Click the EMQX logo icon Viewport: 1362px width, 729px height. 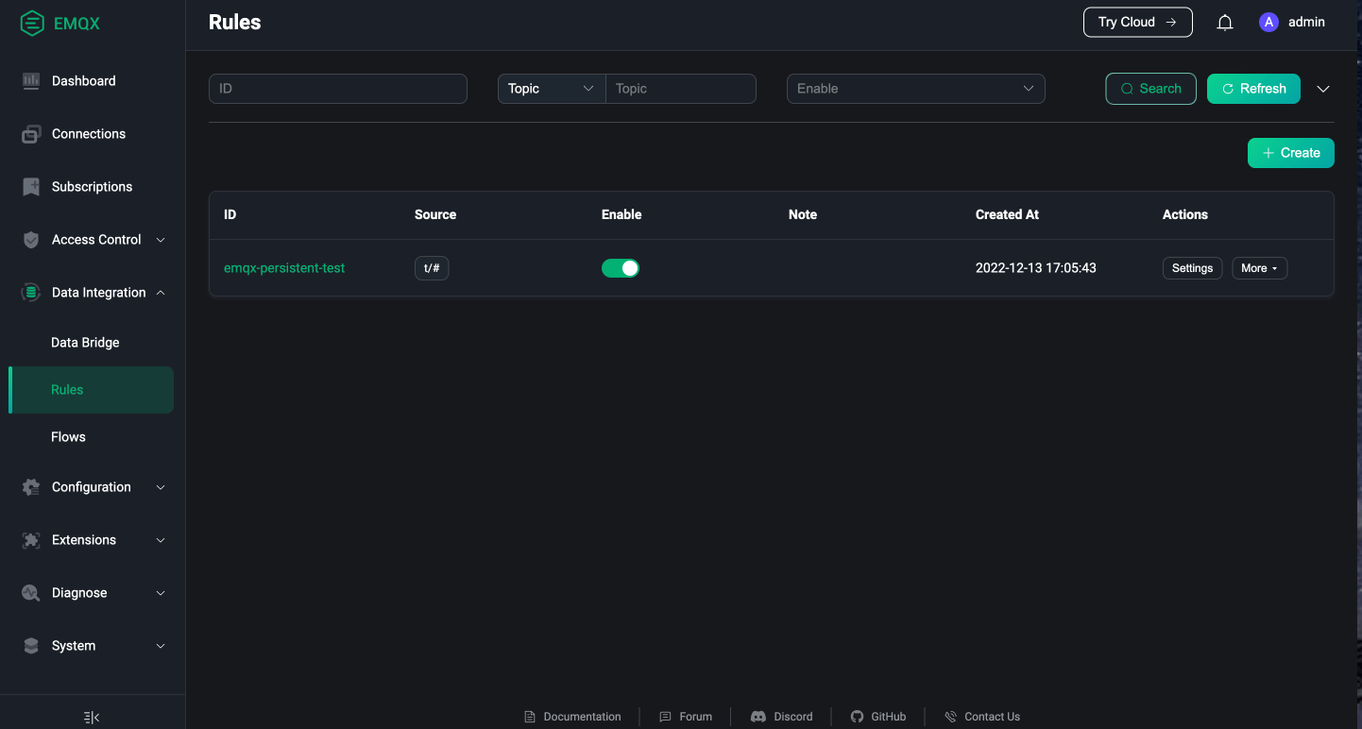tap(32, 23)
